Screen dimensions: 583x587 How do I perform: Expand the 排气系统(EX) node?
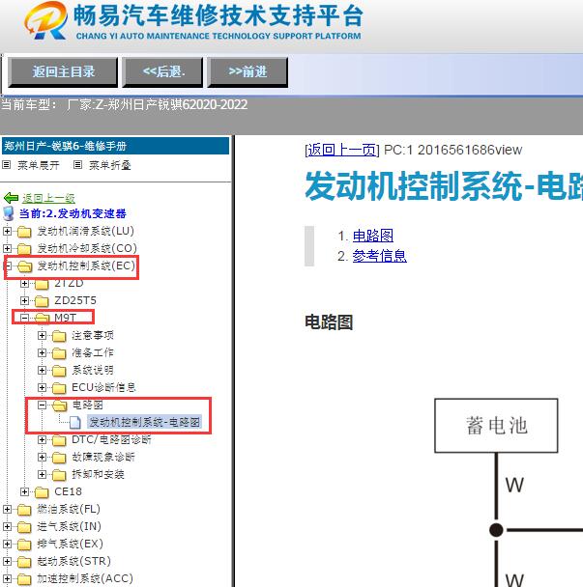point(7,544)
